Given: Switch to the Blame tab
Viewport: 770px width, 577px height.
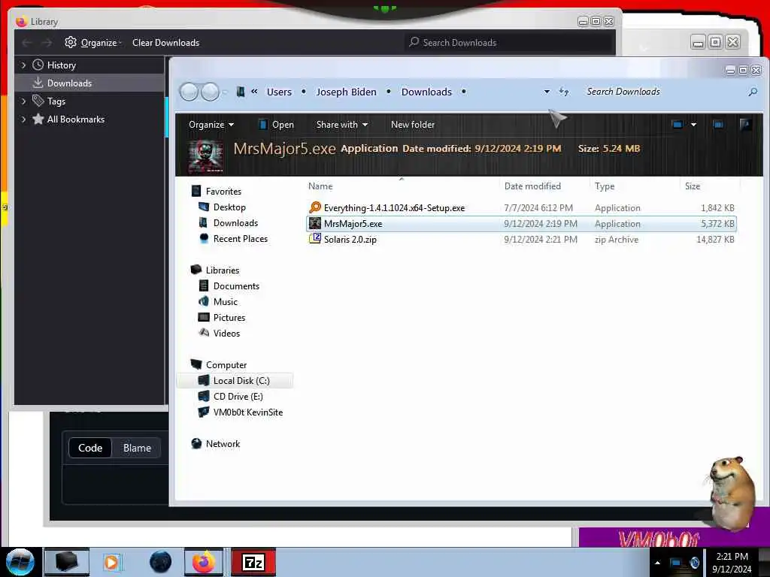Looking at the screenshot, I should (137, 448).
